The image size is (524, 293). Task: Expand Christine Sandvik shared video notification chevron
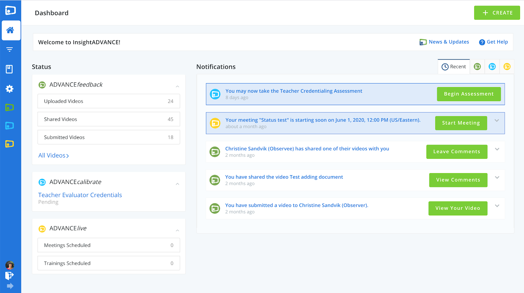497,149
